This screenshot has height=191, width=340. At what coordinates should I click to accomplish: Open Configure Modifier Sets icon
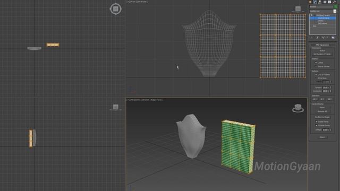[x=333, y=38]
